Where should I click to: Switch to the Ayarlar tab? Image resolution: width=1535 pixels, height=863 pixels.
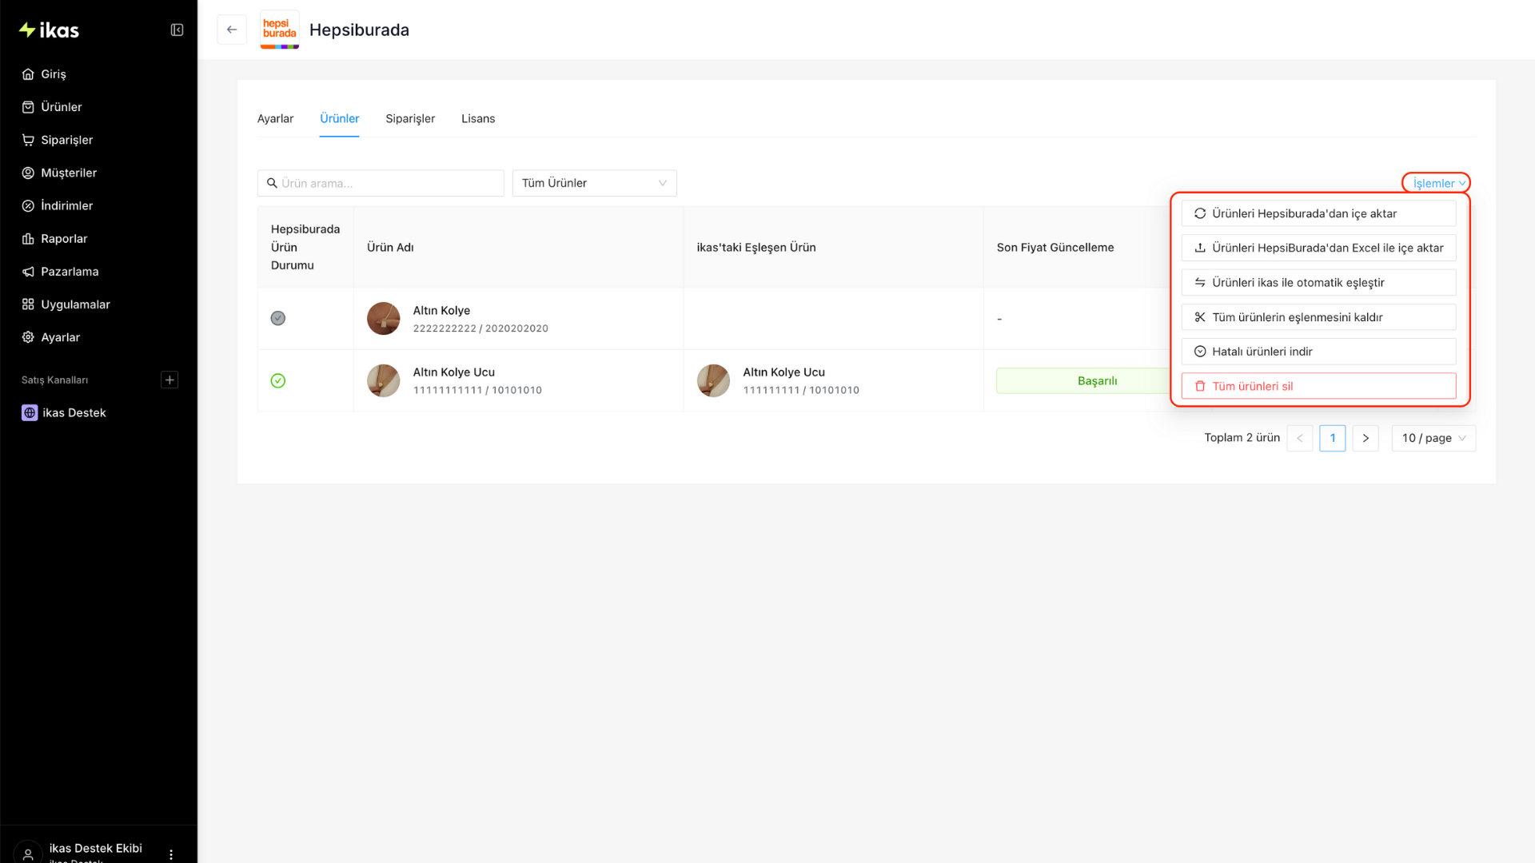click(x=275, y=119)
